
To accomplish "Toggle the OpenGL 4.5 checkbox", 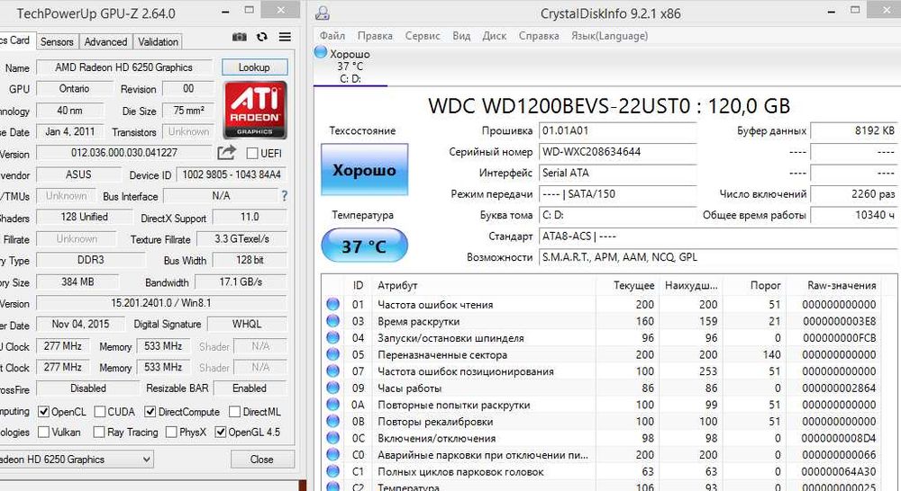I will pos(221,432).
